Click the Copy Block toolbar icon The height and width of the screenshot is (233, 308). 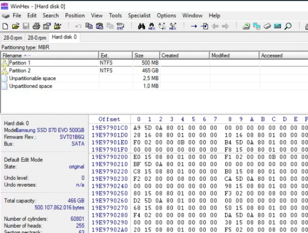(x=89, y=26)
